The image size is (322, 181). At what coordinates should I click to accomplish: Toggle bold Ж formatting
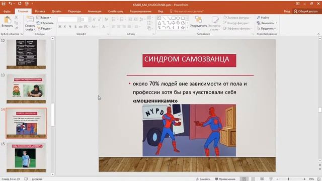[x=60, y=27]
